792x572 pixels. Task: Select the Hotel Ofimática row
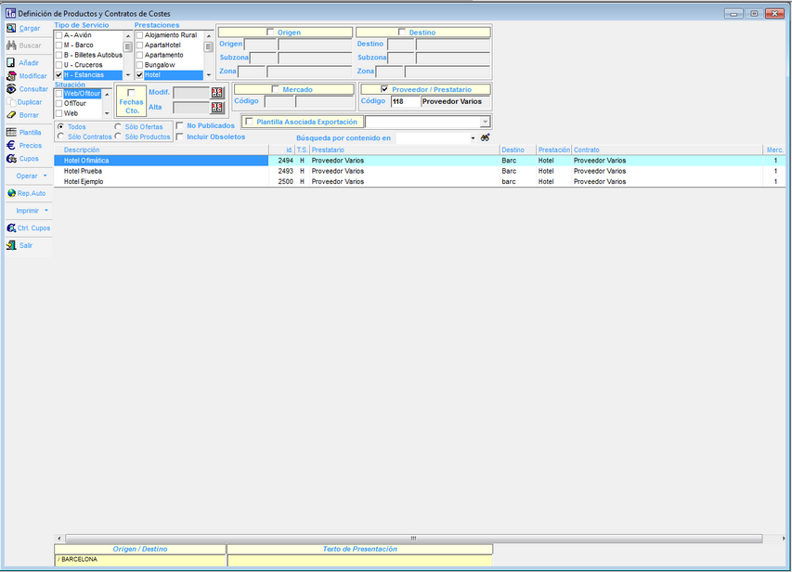pos(420,161)
